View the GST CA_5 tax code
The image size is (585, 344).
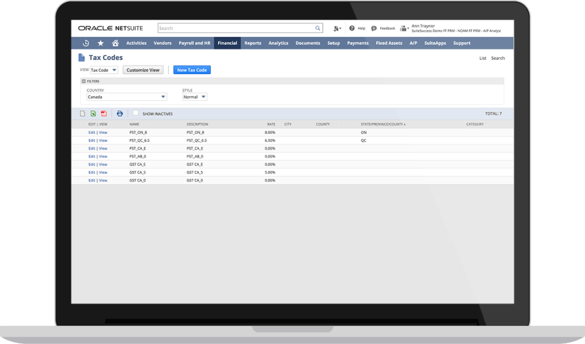click(x=103, y=172)
